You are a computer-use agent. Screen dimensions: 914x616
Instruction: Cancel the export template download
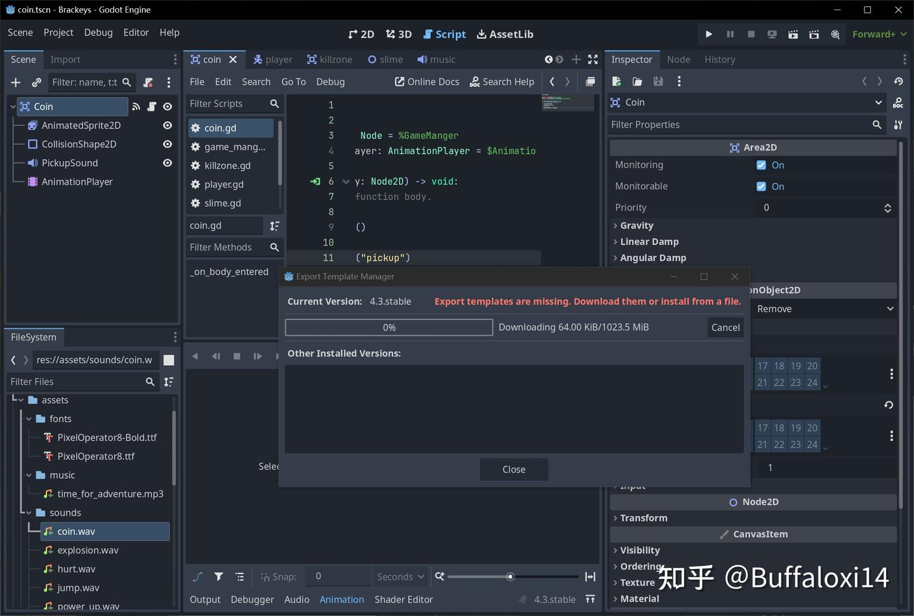point(725,327)
